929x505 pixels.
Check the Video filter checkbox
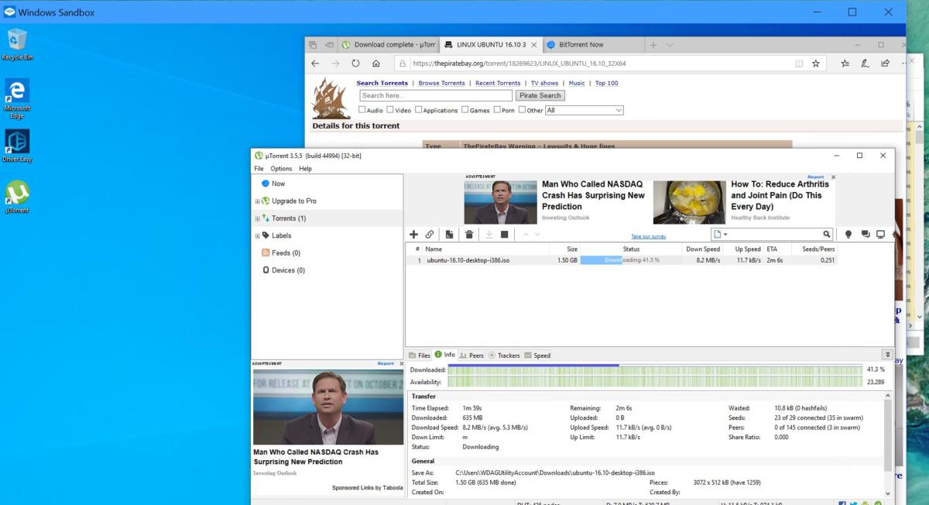point(390,110)
